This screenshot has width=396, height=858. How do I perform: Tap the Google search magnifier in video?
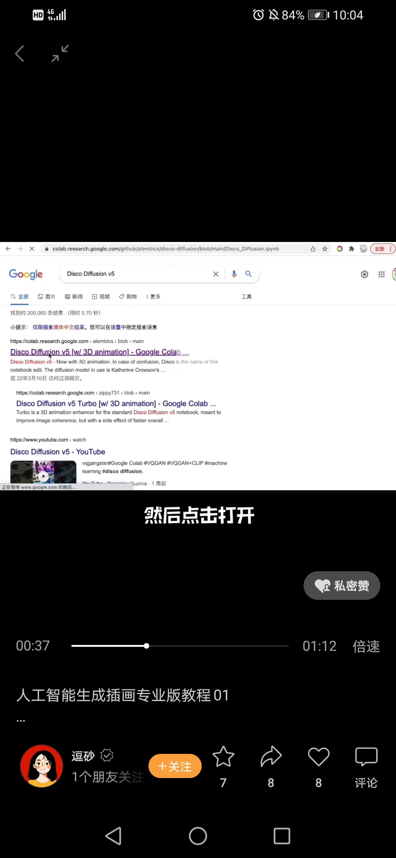click(248, 274)
